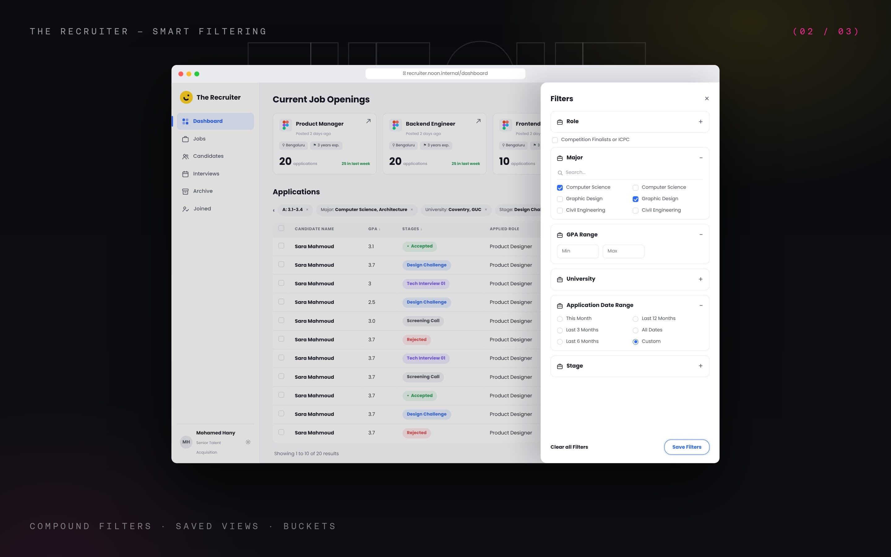
Task: Select the Last 3 Months option
Action: pos(560,330)
